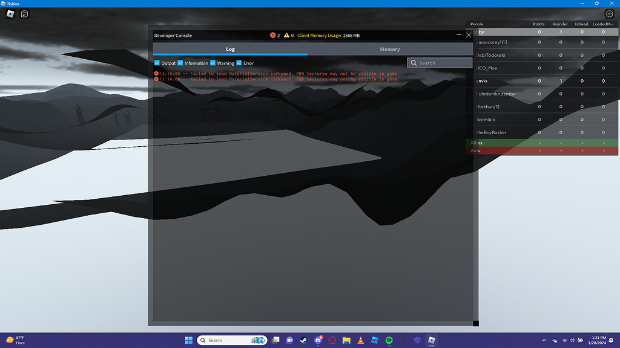Screen dimensions: 620x348
Task: Disable the Output log filter checkbox
Action: [156, 62]
